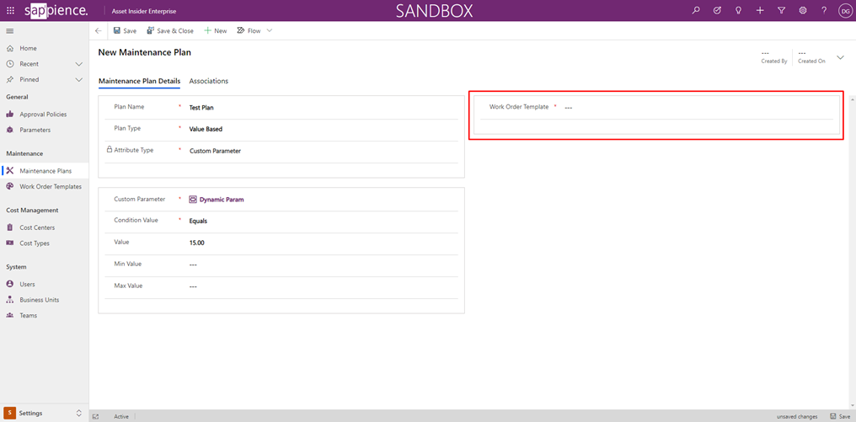This screenshot has width=856, height=422.
Task: Click the help question mark icon
Action: (824, 11)
